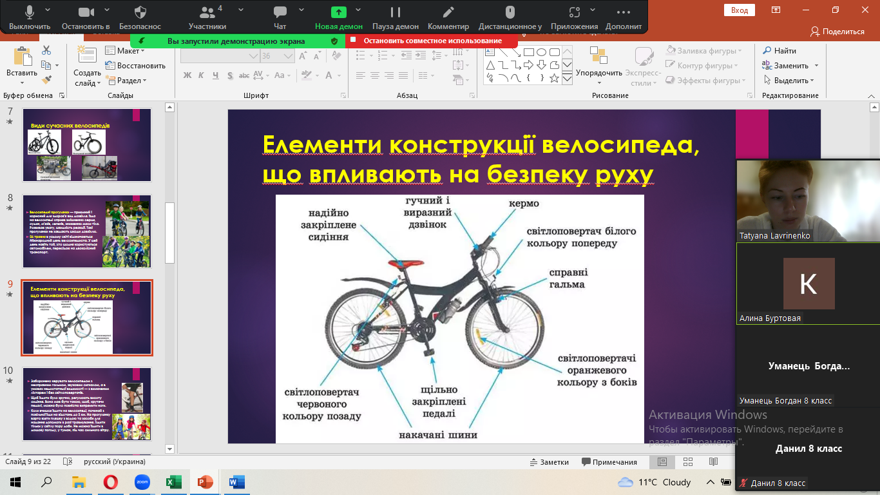The height and width of the screenshot is (495, 880).
Task: Select the right arrow shape in gallery
Action: [528, 65]
